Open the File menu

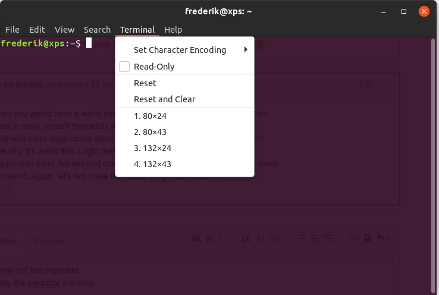click(x=12, y=30)
